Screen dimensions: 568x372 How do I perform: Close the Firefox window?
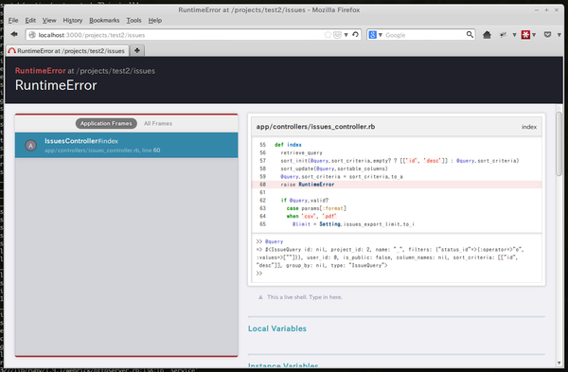click(557, 10)
